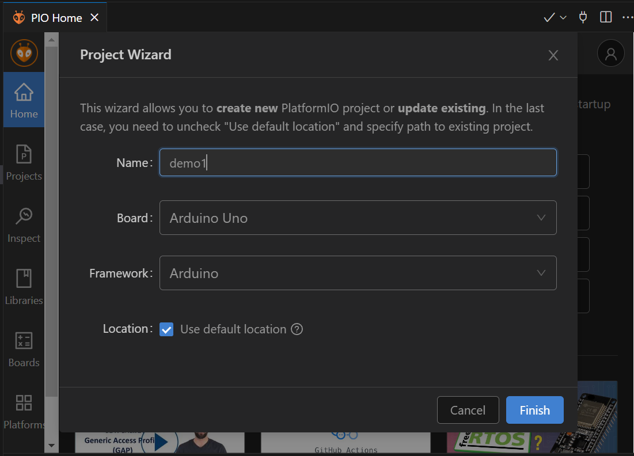Open the Inspect sidebar section
This screenshot has width=634, height=456.
tap(24, 225)
